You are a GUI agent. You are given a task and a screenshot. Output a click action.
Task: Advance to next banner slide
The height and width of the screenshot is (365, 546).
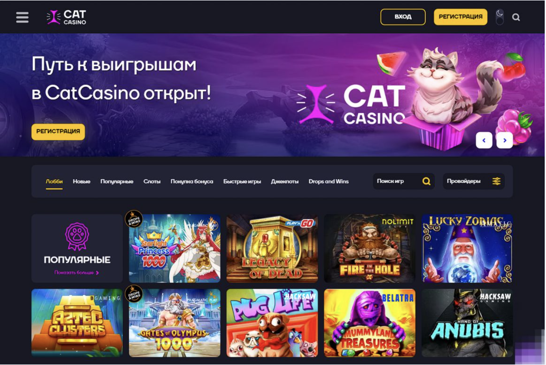coord(504,140)
